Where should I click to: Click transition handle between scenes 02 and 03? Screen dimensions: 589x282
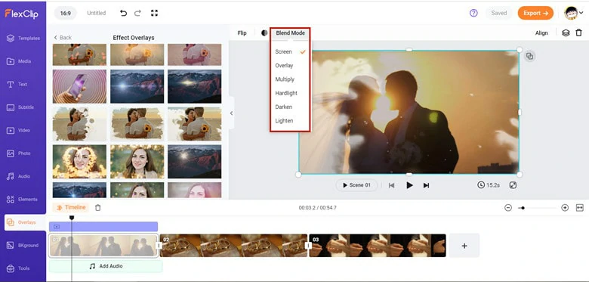click(x=308, y=246)
